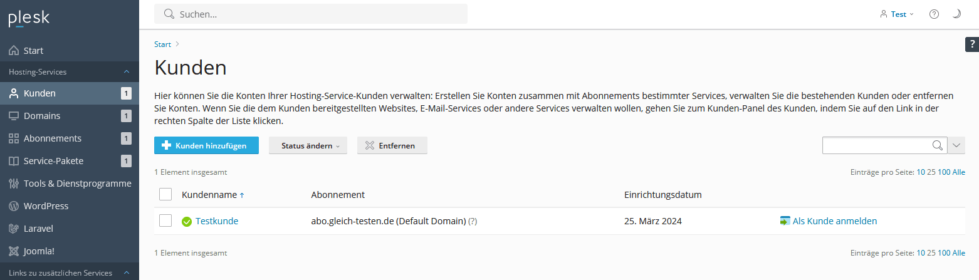Click the dark help tab at right edge
Screen dimensions: 979x280
coord(971,44)
